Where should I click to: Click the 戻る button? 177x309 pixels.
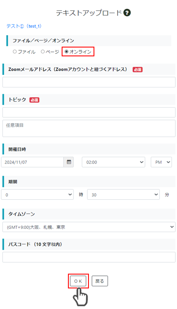[x=100, y=281]
